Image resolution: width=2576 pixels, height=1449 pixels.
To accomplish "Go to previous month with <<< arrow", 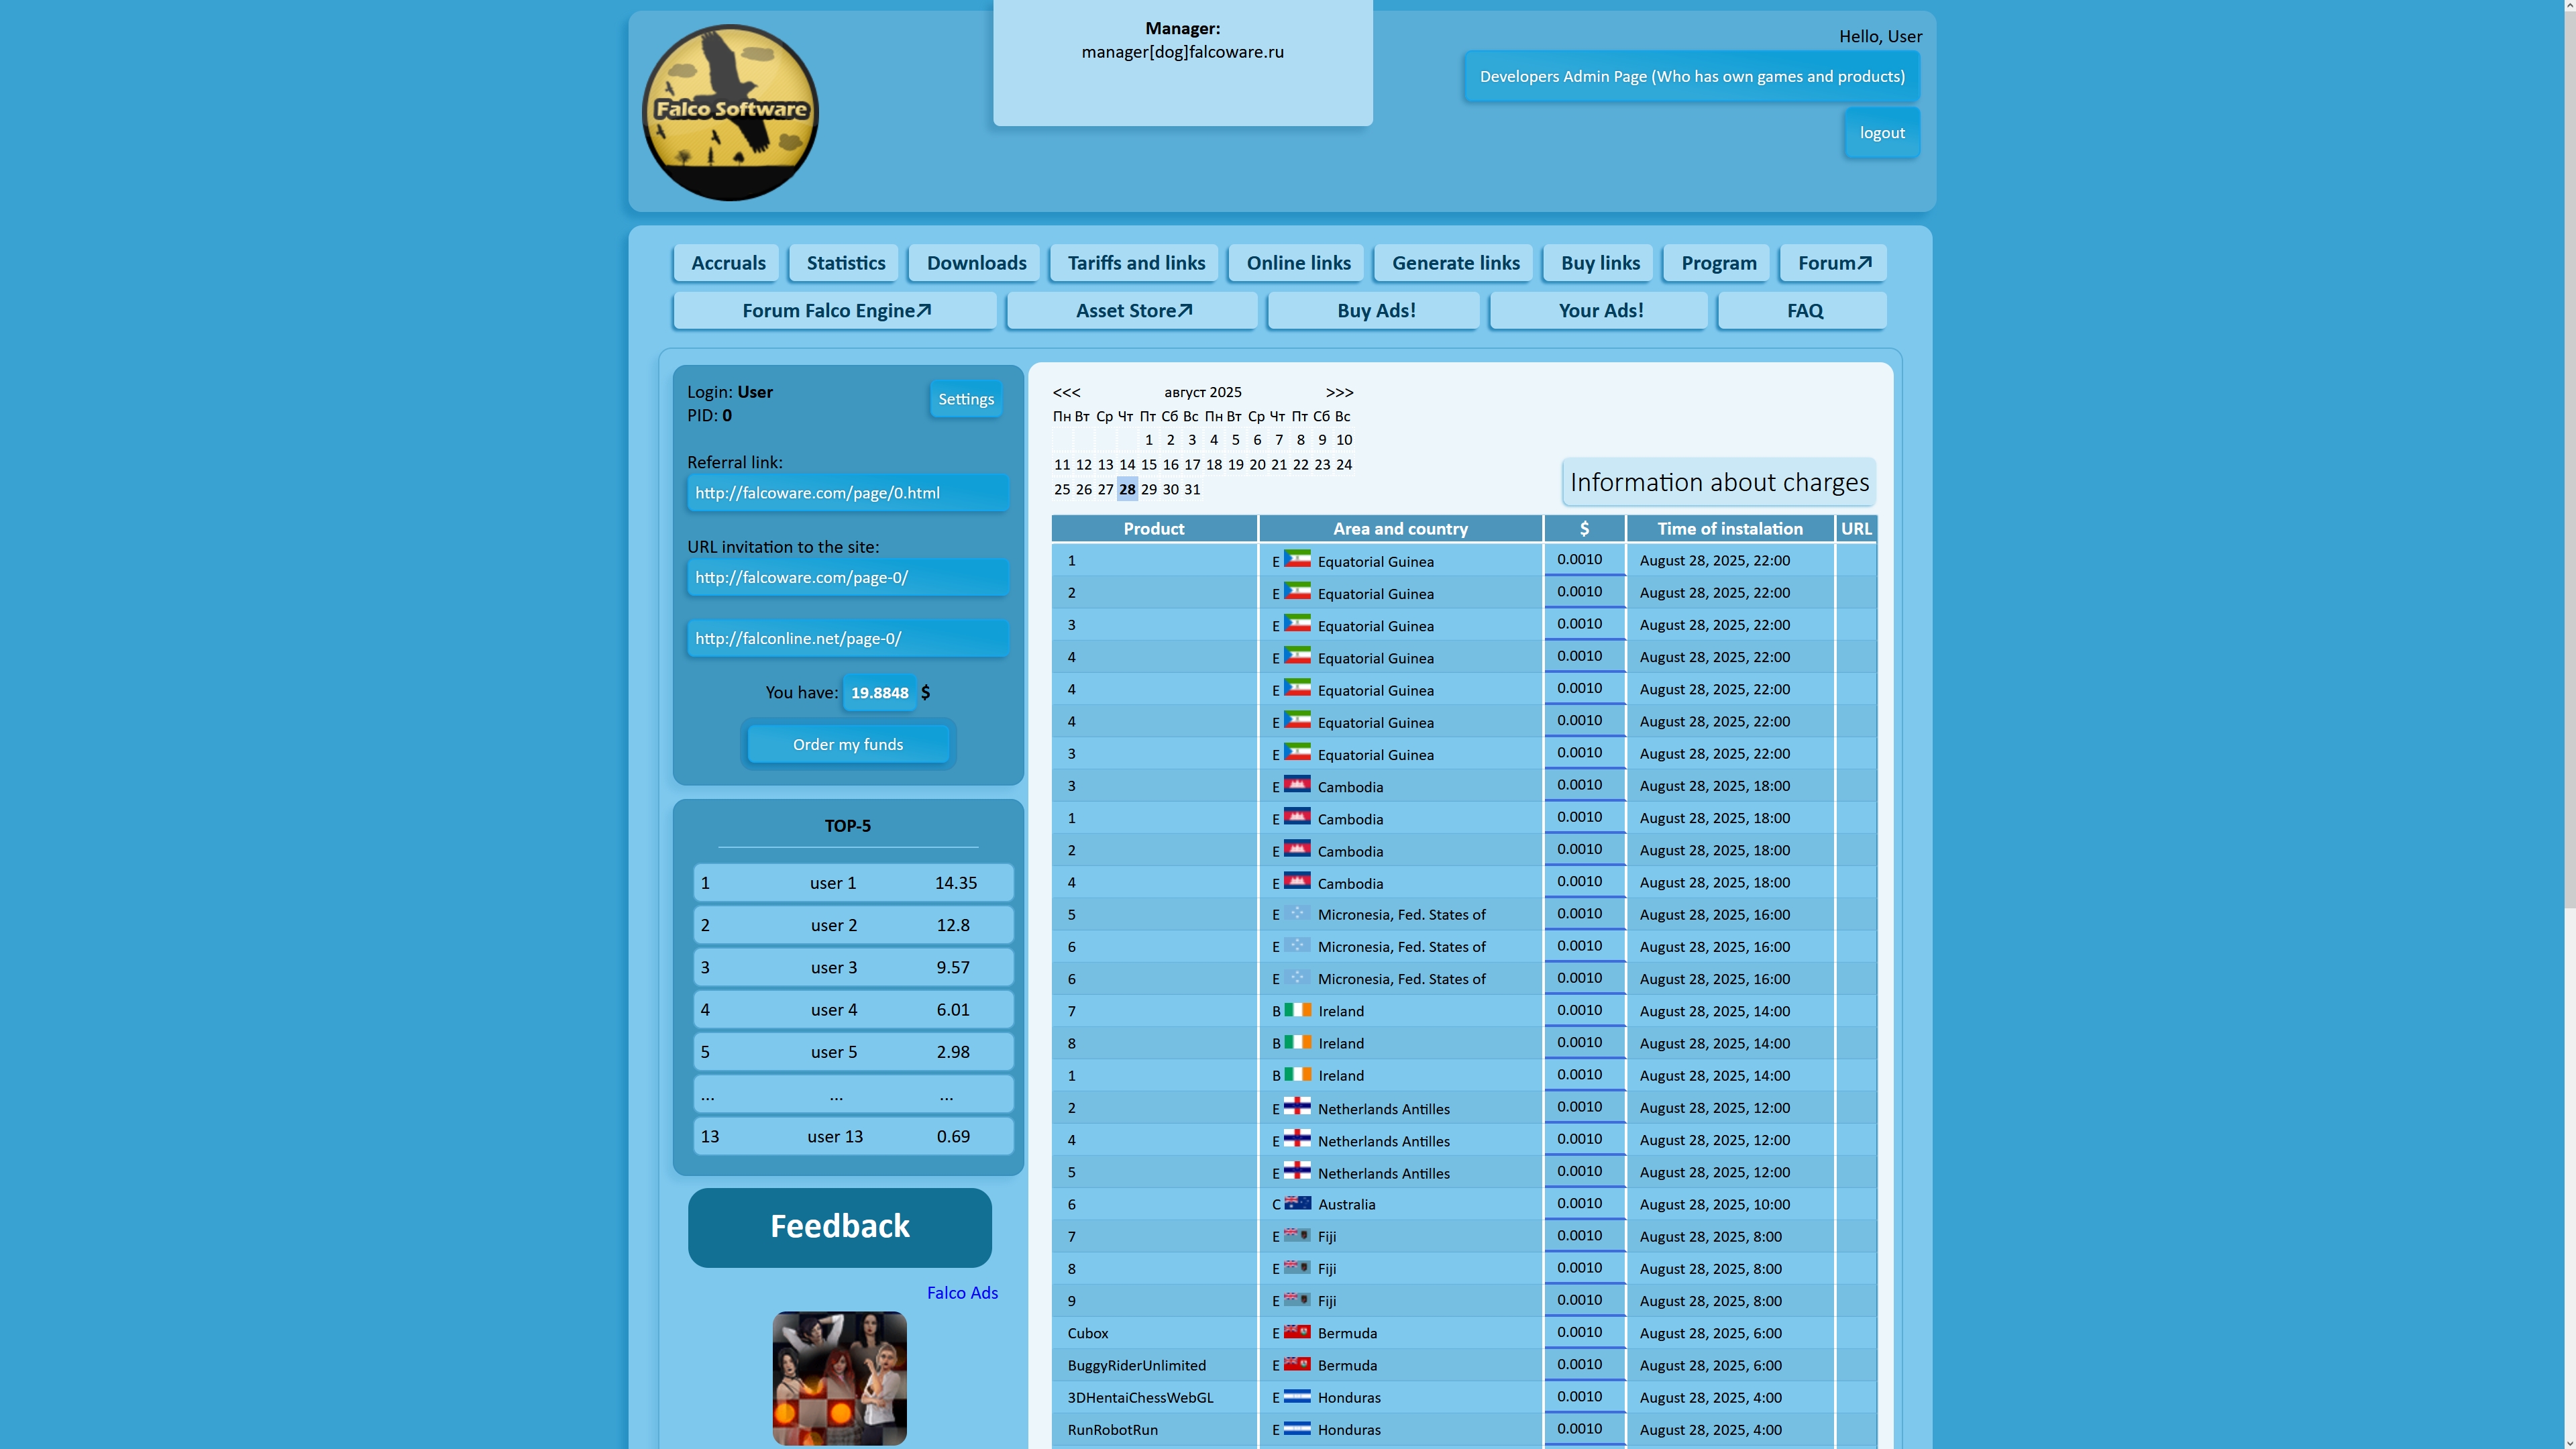I will [x=1066, y=392].
